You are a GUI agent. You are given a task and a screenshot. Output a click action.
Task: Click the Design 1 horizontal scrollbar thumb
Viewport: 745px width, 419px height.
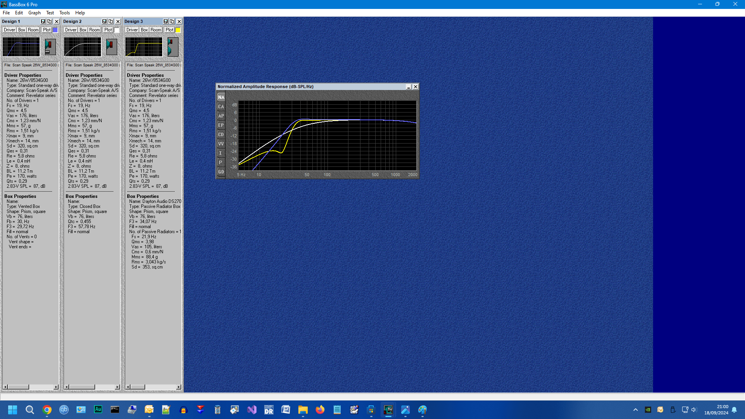coord(18,387)
